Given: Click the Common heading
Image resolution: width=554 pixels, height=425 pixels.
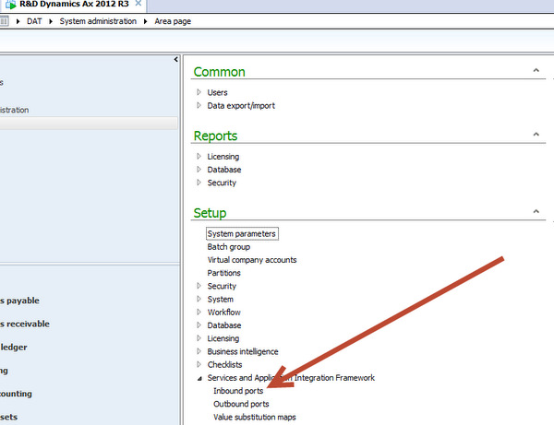Looking at the screenshot, I should pos(219,72).
